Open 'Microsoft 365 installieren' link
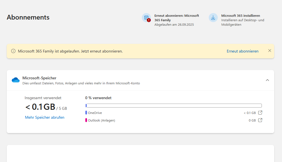 (241, 16)
